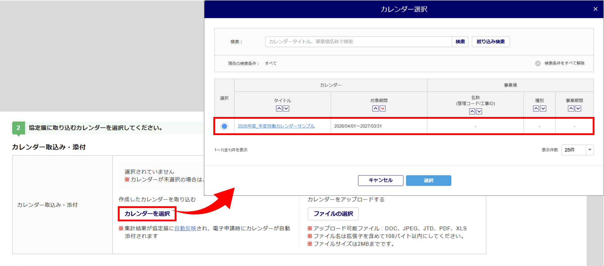Viewport: 604px width, 266px height.
Task: Sort 対象期間 column ascending
Action: coord(375,109)
